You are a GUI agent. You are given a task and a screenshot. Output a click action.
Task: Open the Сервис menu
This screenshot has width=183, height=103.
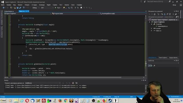tap(55, 5)
